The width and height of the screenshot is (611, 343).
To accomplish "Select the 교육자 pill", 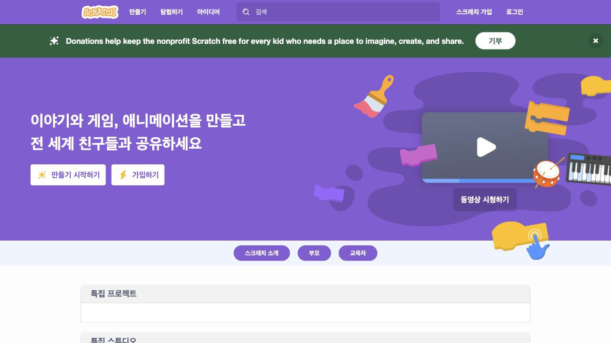I will [x=358, y=253].
